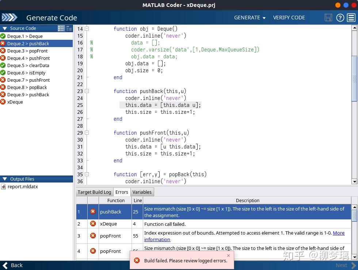Click the errors table scroll down arrow
Image resolution: width=358 pixels, height=270 pixels.
pyautogui.click(x=354, y=257)
